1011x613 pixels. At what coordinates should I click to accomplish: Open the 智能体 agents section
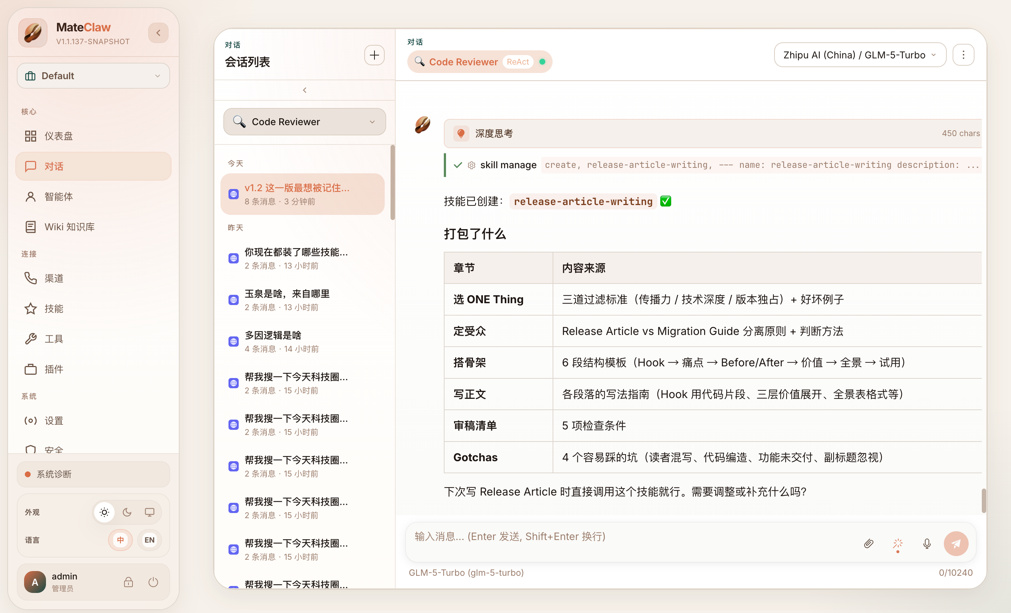59,196
